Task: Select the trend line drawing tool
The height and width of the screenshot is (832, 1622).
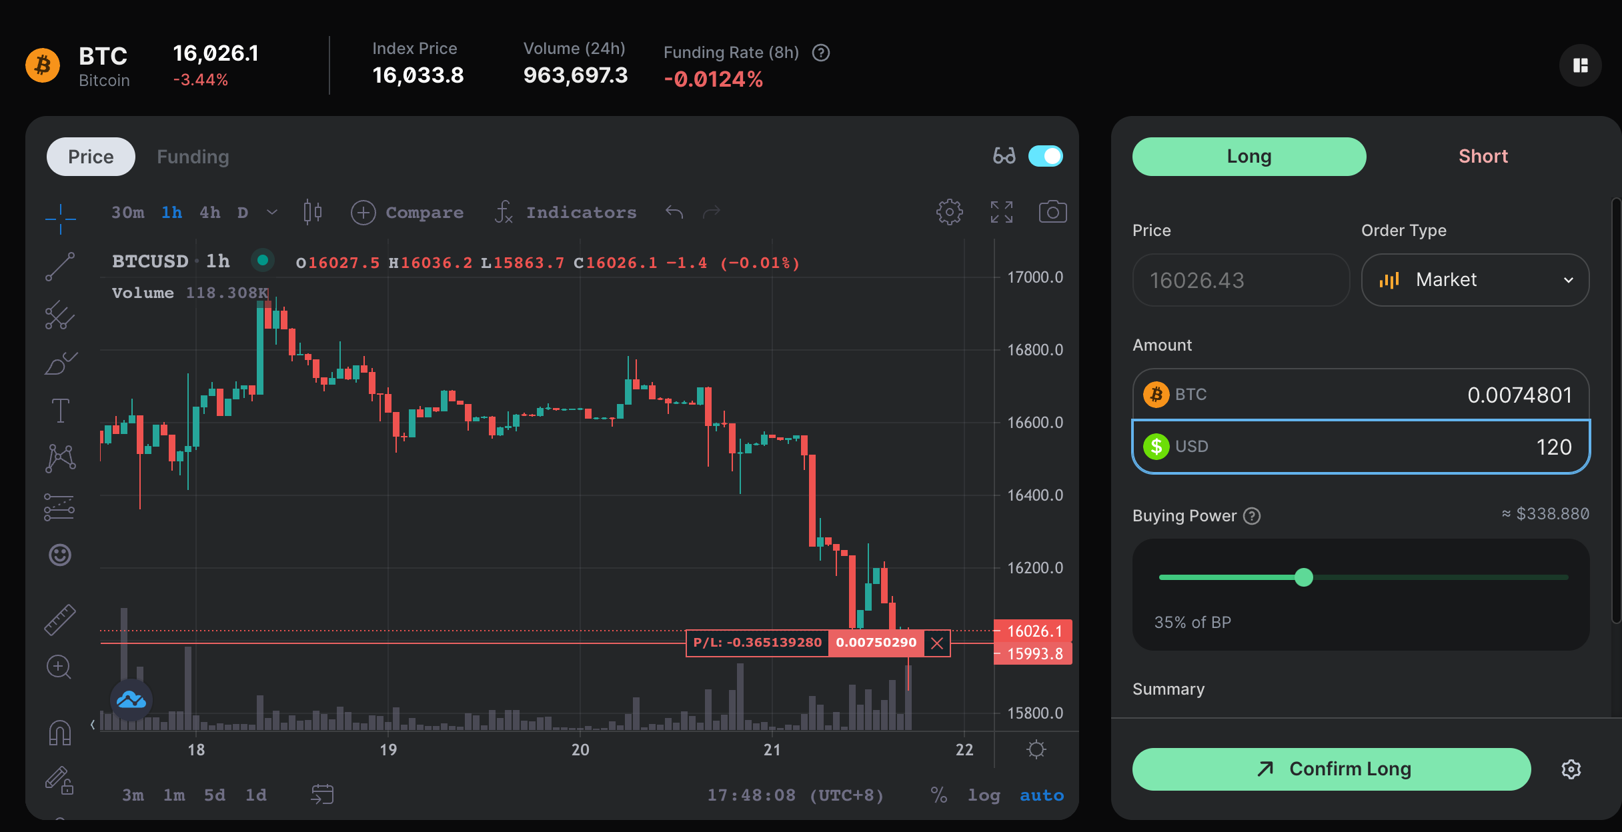Action: tap(60, 267)
